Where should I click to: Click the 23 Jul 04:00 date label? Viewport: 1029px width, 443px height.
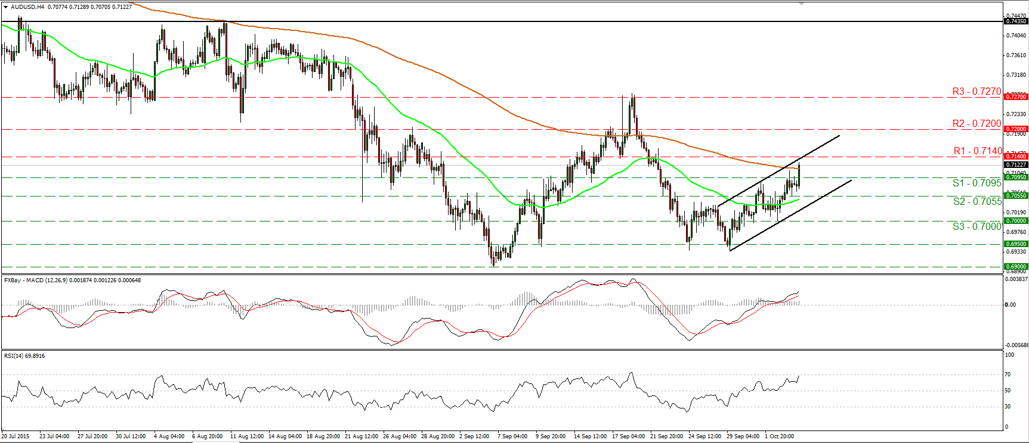click(x=54, y=436)
